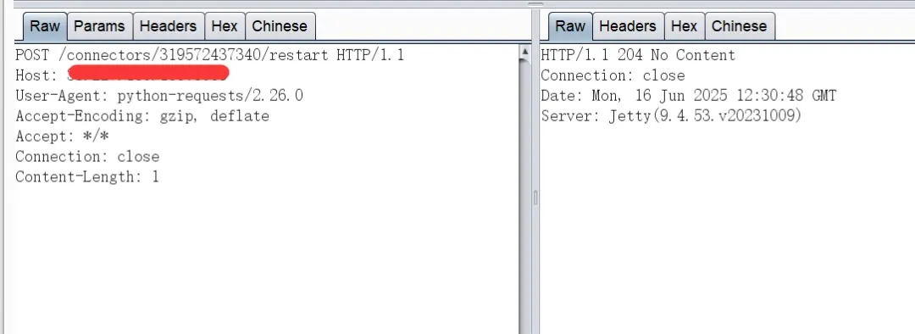Click the User-Agent python-requests line

[159, 96]
